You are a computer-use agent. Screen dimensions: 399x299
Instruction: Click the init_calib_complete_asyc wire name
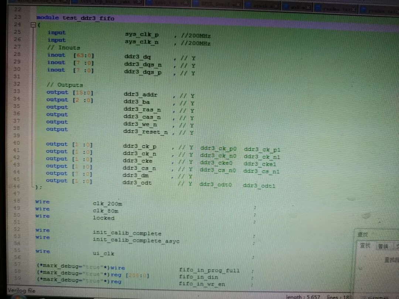pyautogui.click(x=136, y=240)
